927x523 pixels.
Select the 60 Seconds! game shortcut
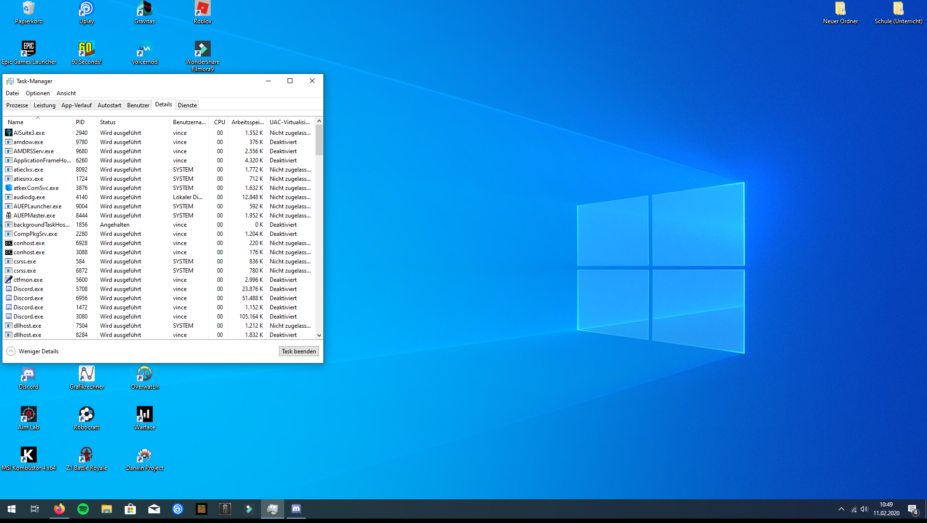[x=87, y=53]
